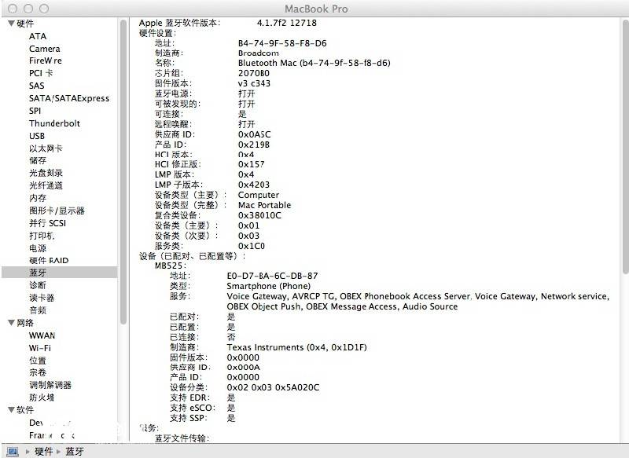Viewport: 629px width, 458px height.
Task: Collapse the 硬件 section triangle
Action: pos(11,24)
